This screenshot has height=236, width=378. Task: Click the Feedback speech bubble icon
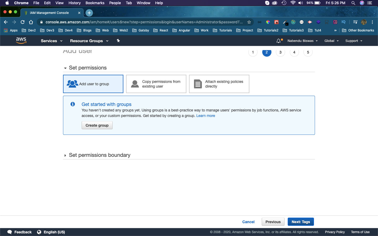pyautogui.click(x=10, y=232)
